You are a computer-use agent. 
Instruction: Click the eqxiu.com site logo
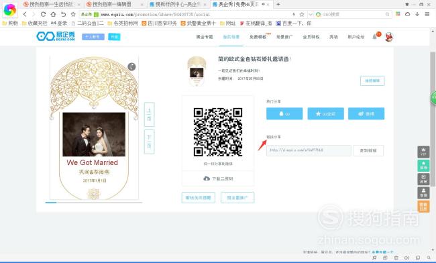pos(56,36)
